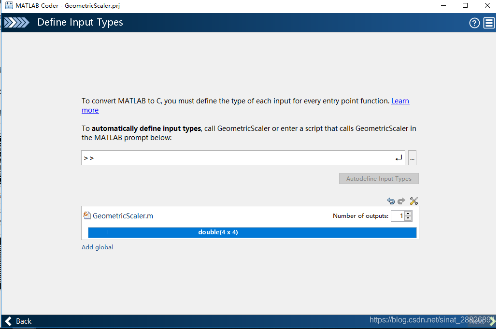The height and width of the screenshot is (329, 499).
Task: Click the undo arrow icon
Action: pos(391,201)
